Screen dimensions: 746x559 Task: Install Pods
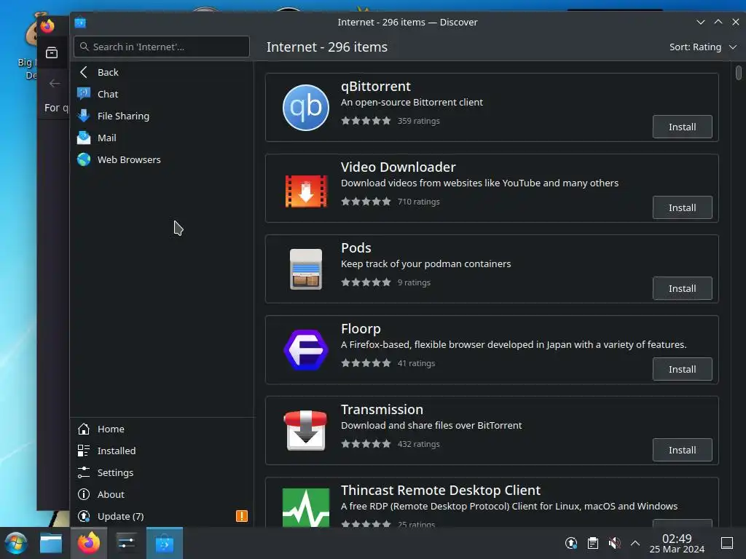[x=682, y=288]
